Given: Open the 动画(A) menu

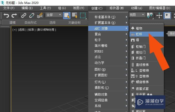Looking at the screenshot, I should tap(136, 8).
